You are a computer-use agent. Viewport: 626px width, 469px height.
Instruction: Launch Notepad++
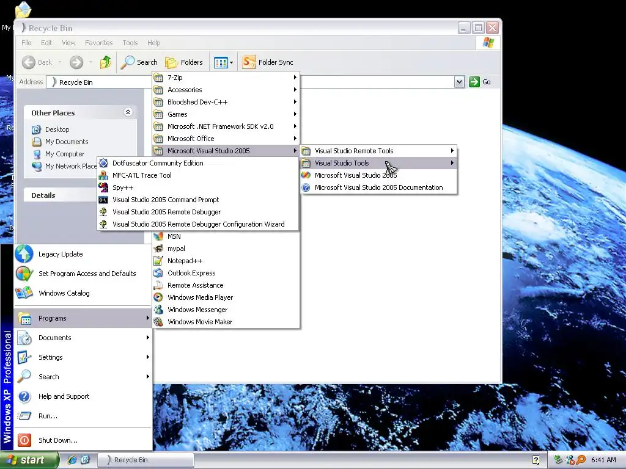226,261
